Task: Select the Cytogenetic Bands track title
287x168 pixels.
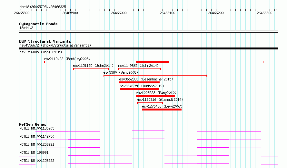Action: click(38, 24)
